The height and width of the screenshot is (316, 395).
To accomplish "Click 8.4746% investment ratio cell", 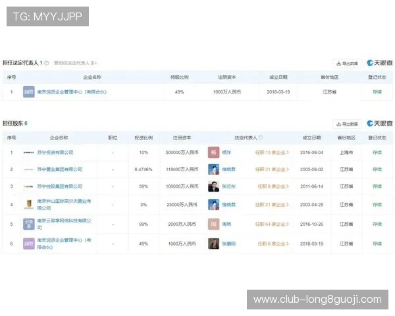I will point(144,169).
